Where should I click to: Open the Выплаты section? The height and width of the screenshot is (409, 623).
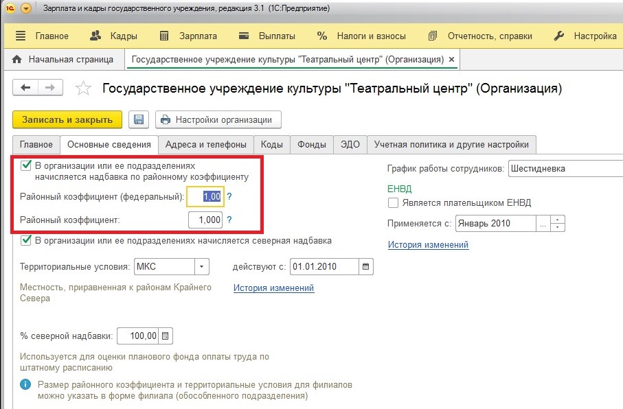point(267,36)
